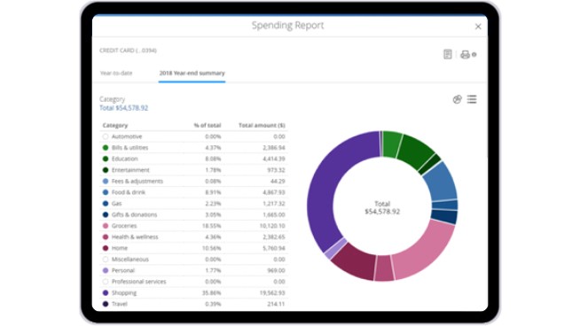Click the Total $54,578.92 link
The height and width of the screenshot is (326, 580).
[123, 108]
